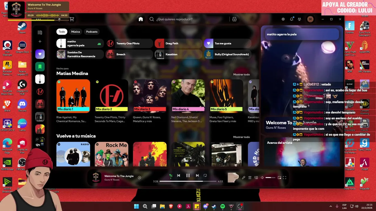Click inside ¿Qué quieres reproducir? search field

[x=191, y=19]
